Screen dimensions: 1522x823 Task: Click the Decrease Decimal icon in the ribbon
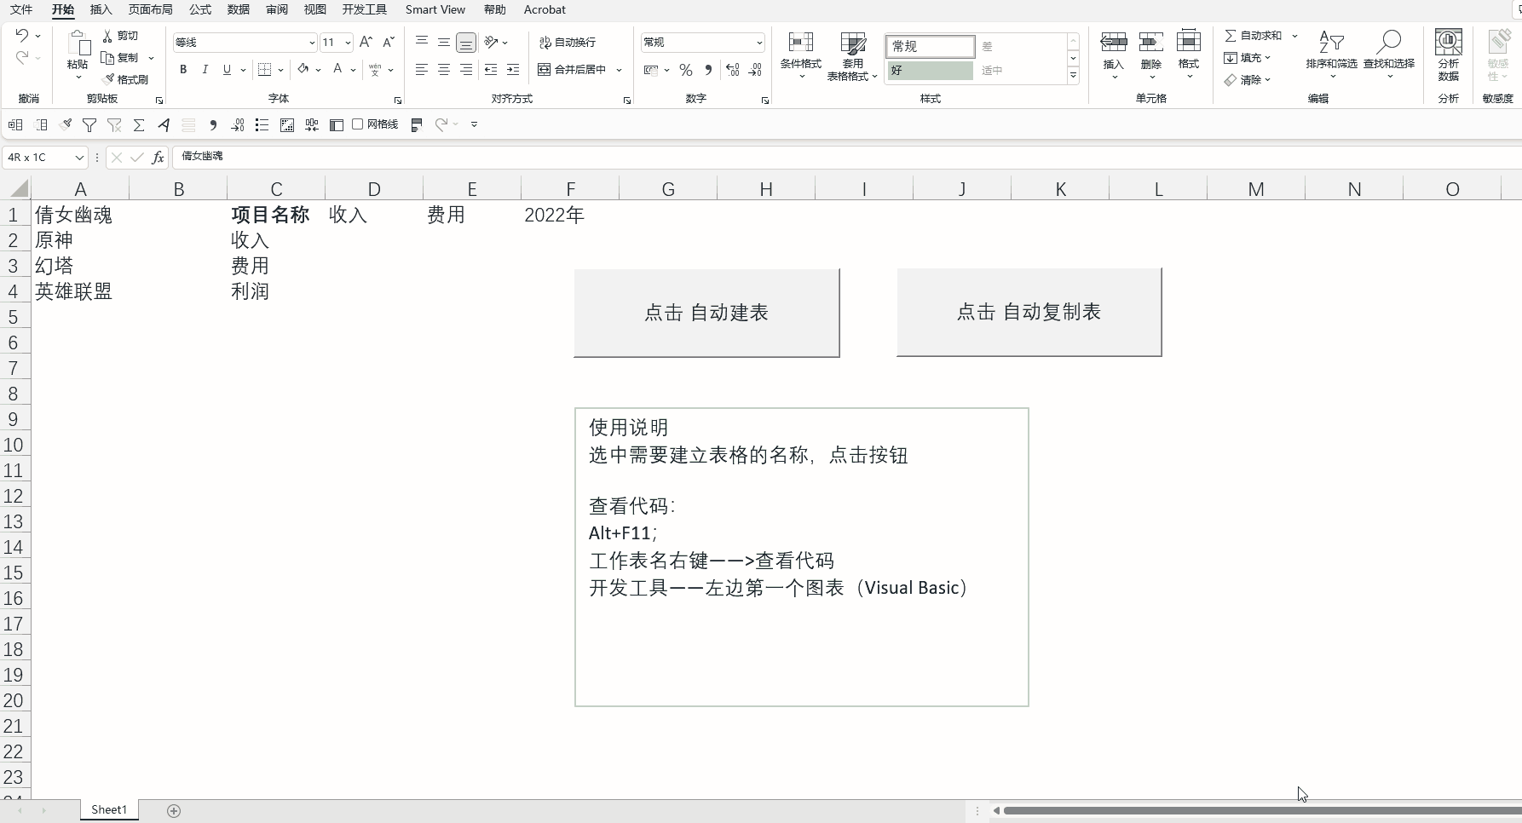755,70
